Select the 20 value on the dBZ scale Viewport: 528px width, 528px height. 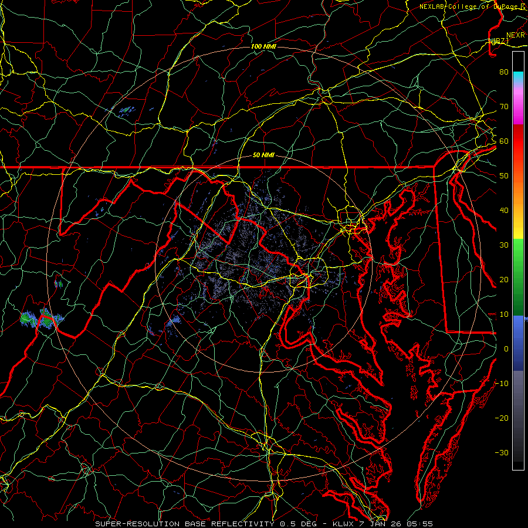tap(504, 280)
